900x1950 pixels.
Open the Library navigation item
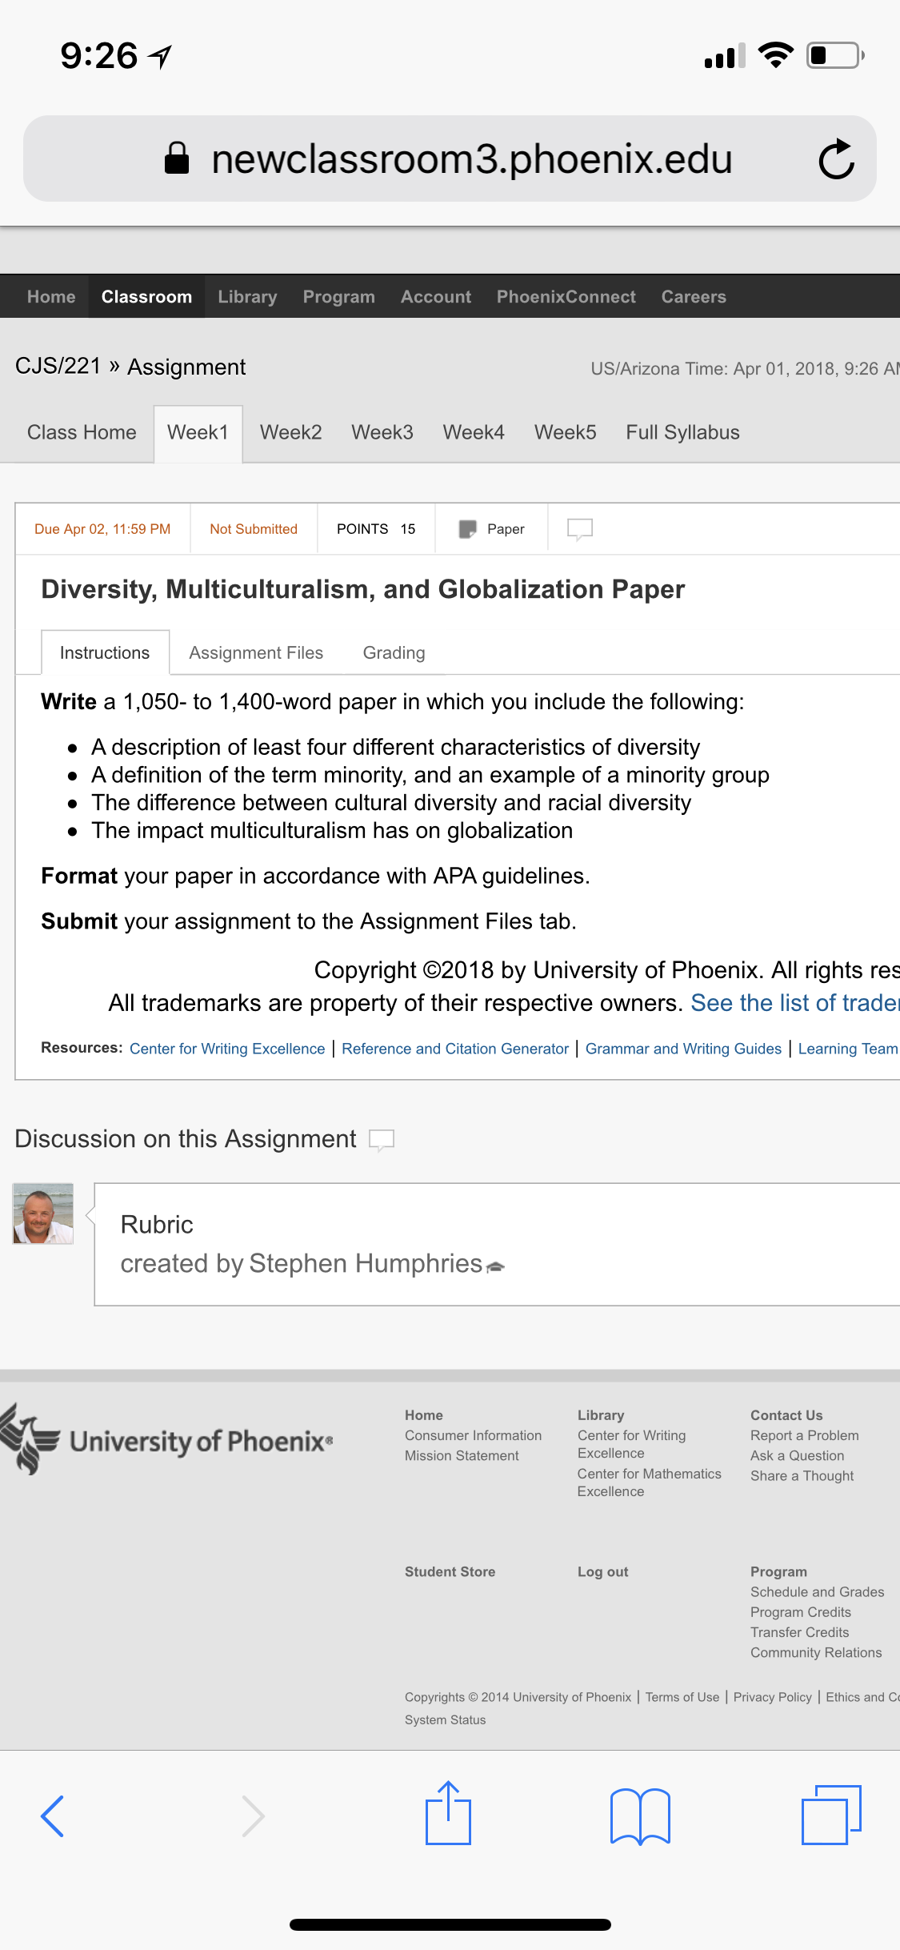247,297
